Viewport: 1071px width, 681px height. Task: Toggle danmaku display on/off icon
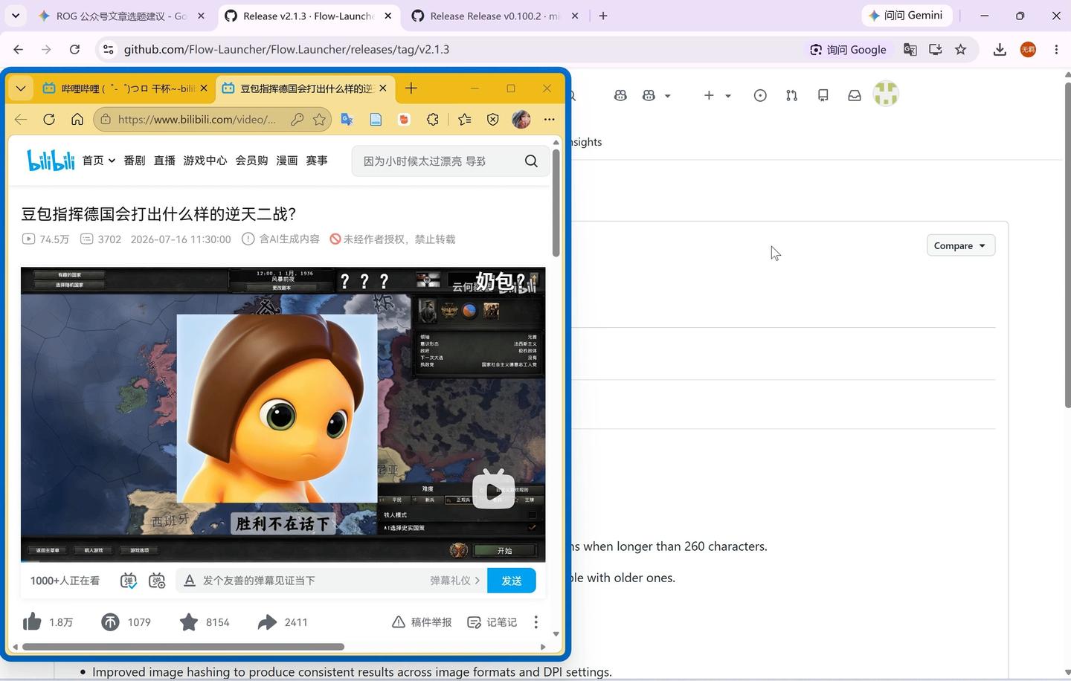coord(128,581)
